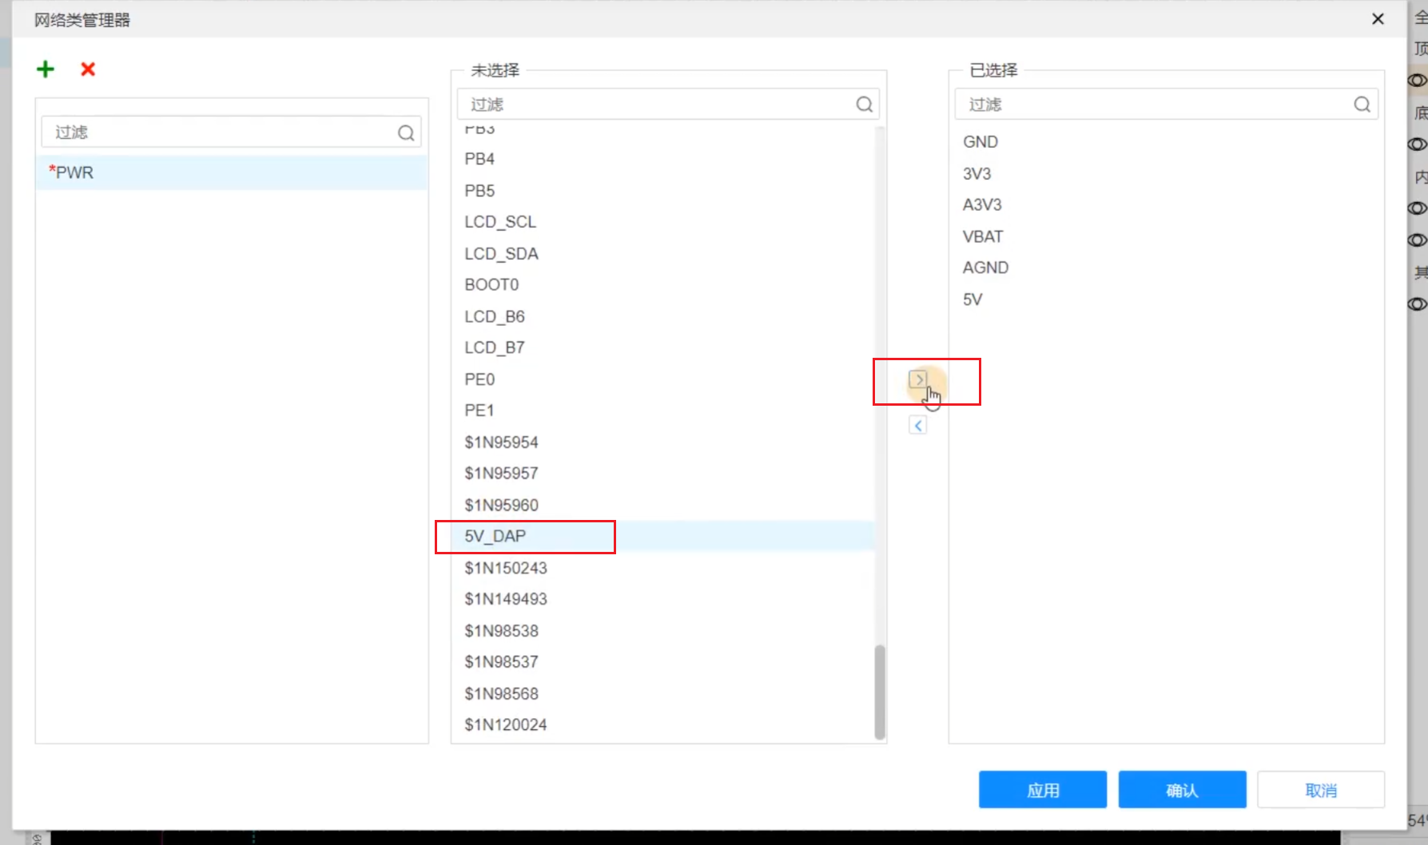Screen dimensions: 1428x845
Task: Focus the 未选择 filter input
Action: click(668, 105)
